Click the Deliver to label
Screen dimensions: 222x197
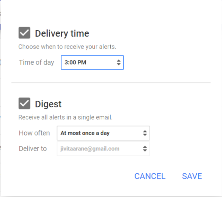point(33,149)
